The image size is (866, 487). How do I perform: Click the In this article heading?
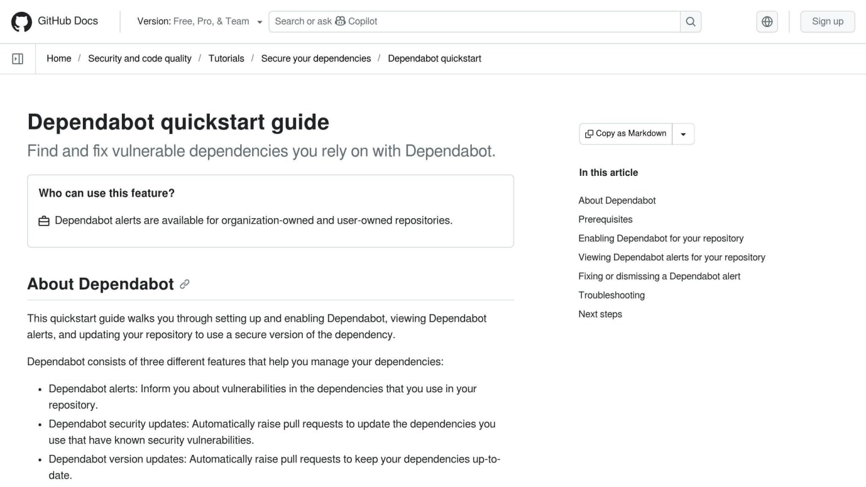[x=608, y=172]
